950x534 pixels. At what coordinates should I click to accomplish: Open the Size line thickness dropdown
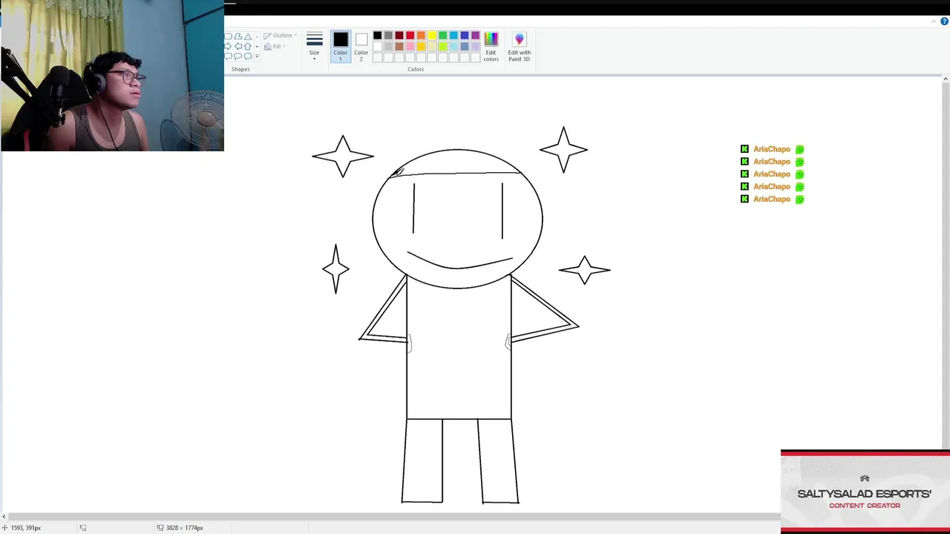(315, 46)
